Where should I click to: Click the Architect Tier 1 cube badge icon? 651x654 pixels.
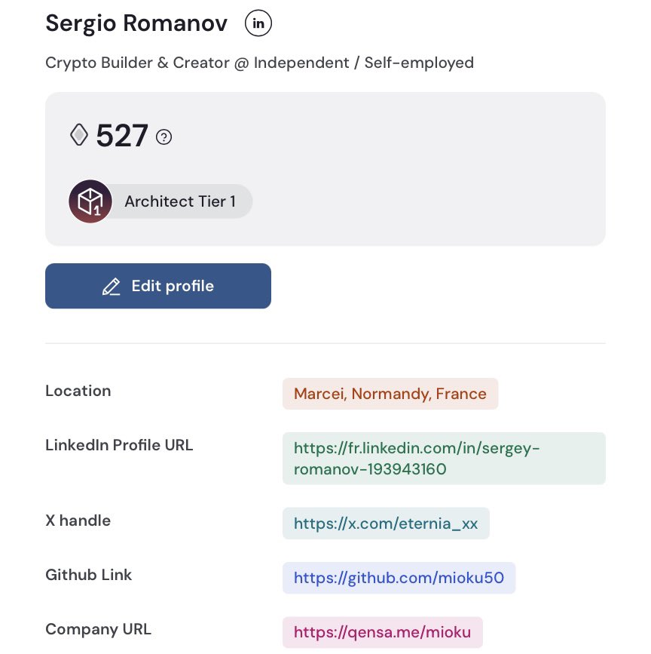tap(90, 201)
